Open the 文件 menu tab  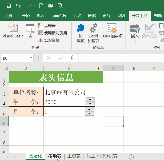(x=9, y=16)
